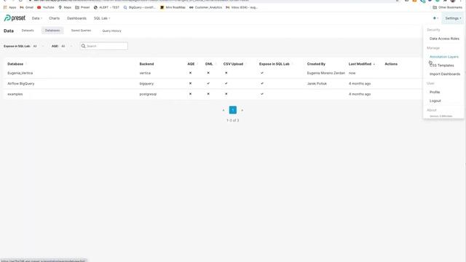Click DML cross icon for examples row
466x262 pixels.
pos(208,94)
